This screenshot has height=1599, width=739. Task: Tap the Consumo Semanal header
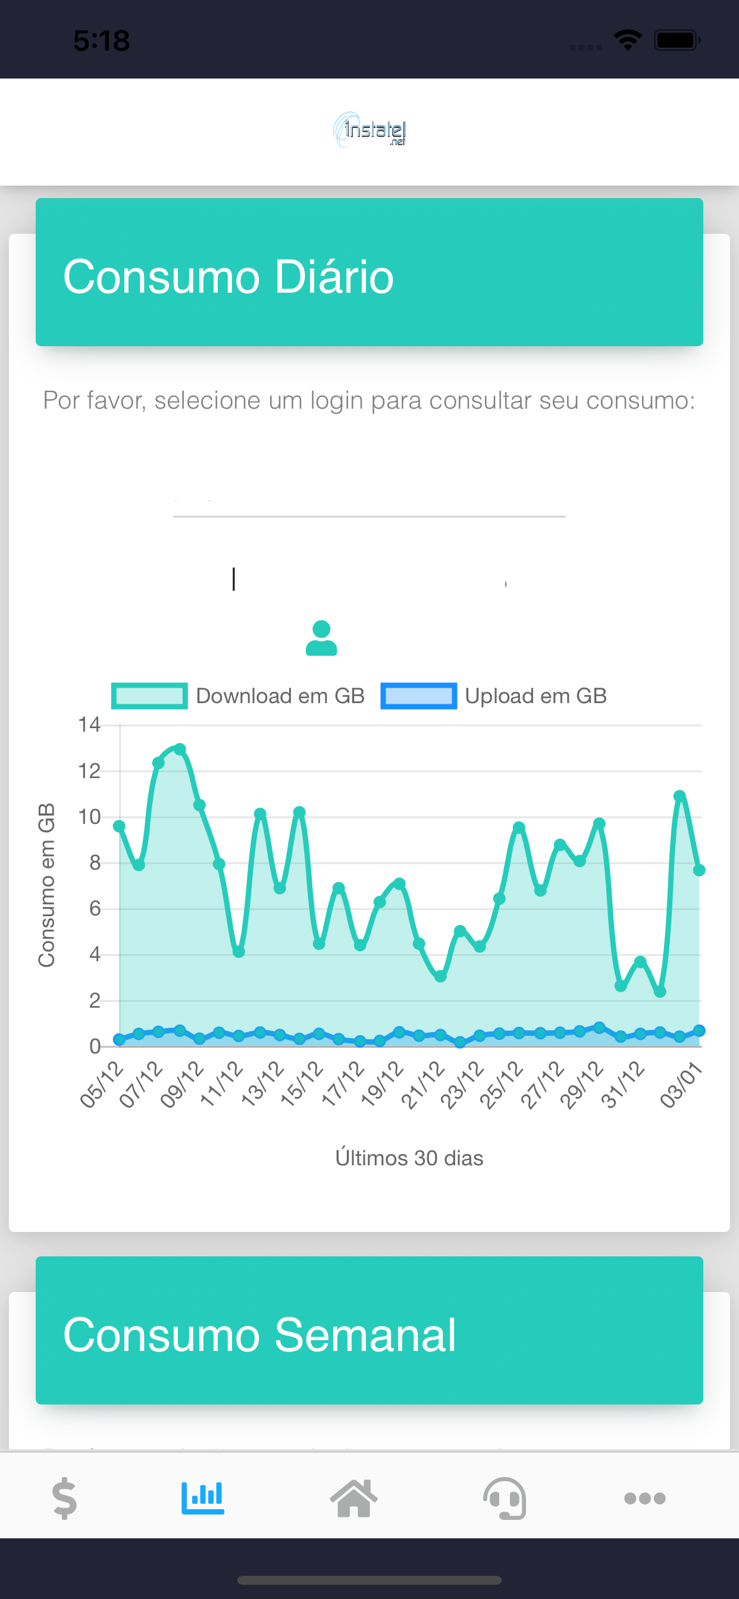pos(369,1330)
